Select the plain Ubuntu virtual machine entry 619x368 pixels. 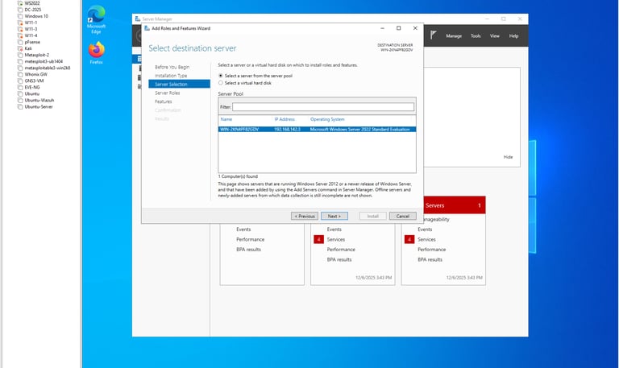(31, 94)
